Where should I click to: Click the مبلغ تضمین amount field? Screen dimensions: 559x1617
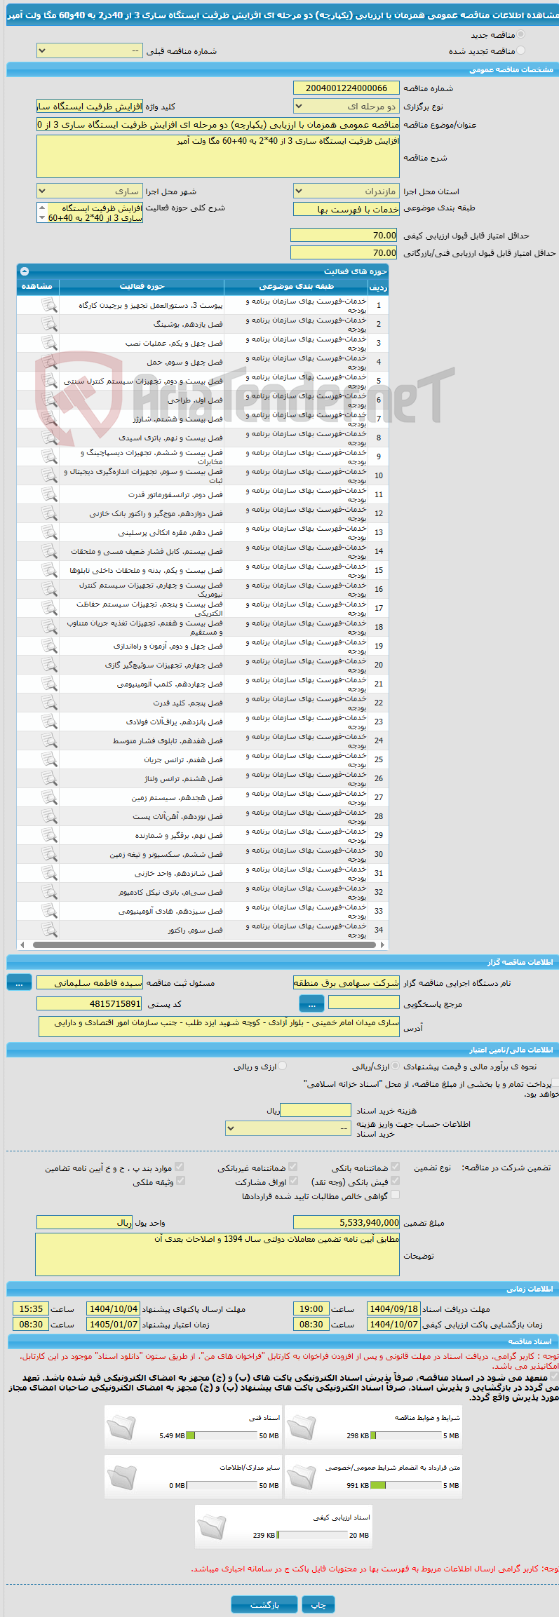346,1222
